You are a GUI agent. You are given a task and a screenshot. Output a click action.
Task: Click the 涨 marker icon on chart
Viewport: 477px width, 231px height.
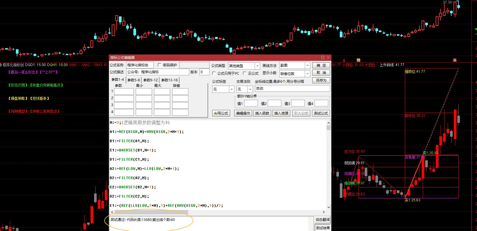pos(455,60)
